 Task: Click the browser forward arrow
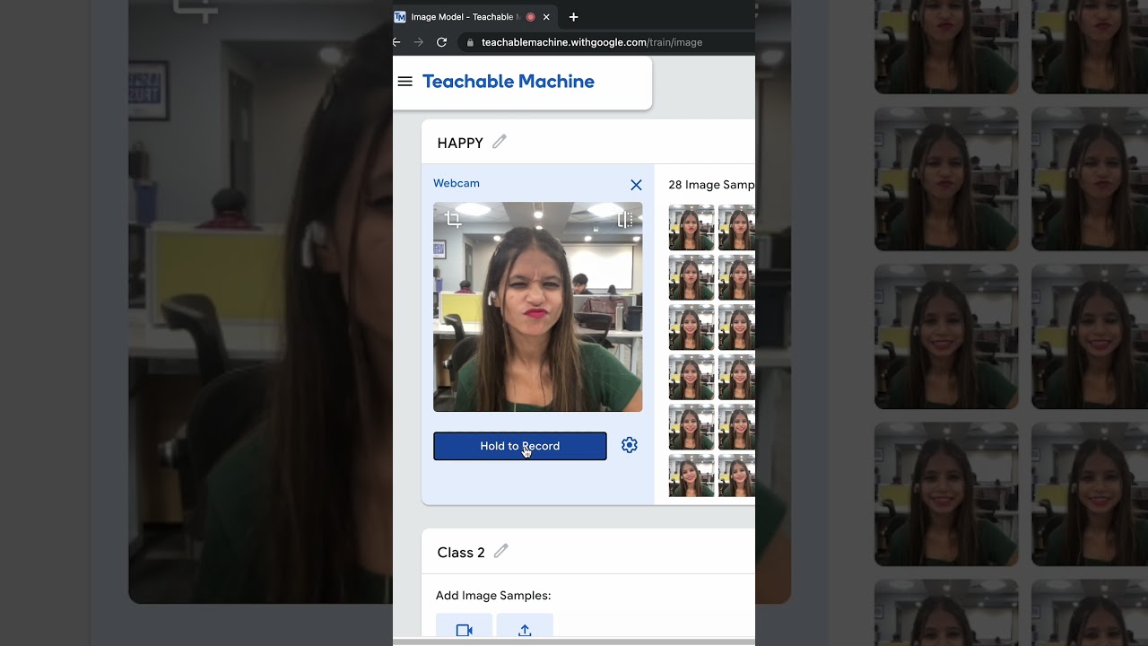click(419, 42)
